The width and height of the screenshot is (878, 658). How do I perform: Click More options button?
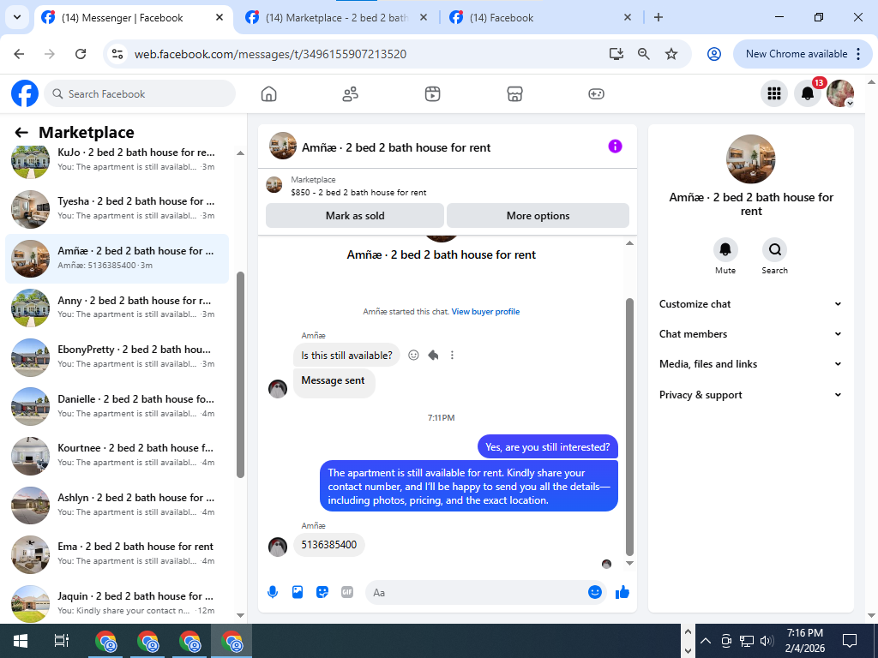point(538,216)
